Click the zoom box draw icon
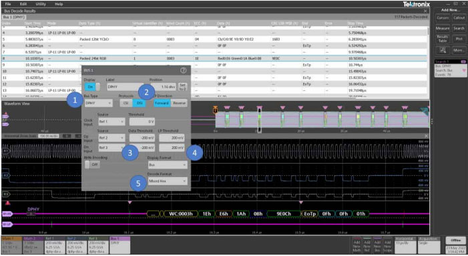The height and width of the screenshot is (256, 468). (x=443, y=50)
